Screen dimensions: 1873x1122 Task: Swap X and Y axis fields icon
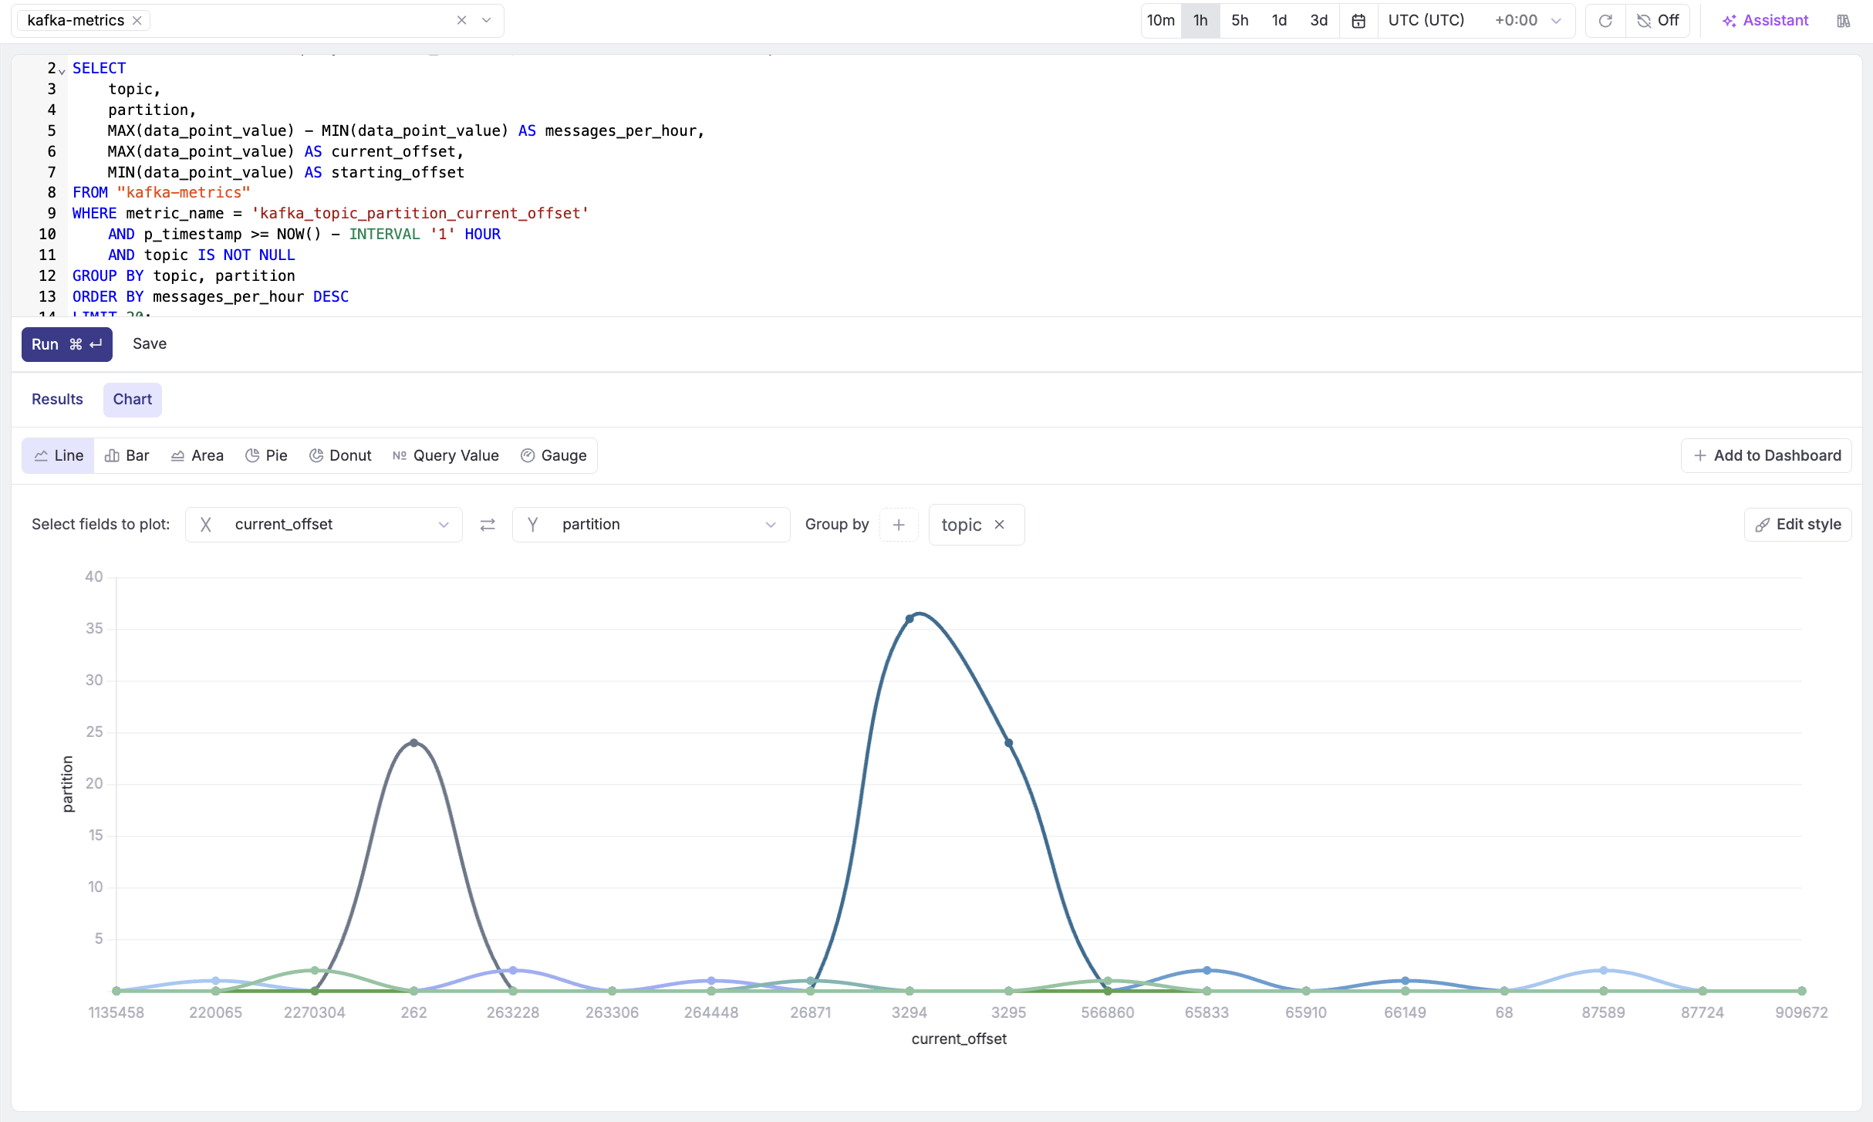click(x=488, y=525)
